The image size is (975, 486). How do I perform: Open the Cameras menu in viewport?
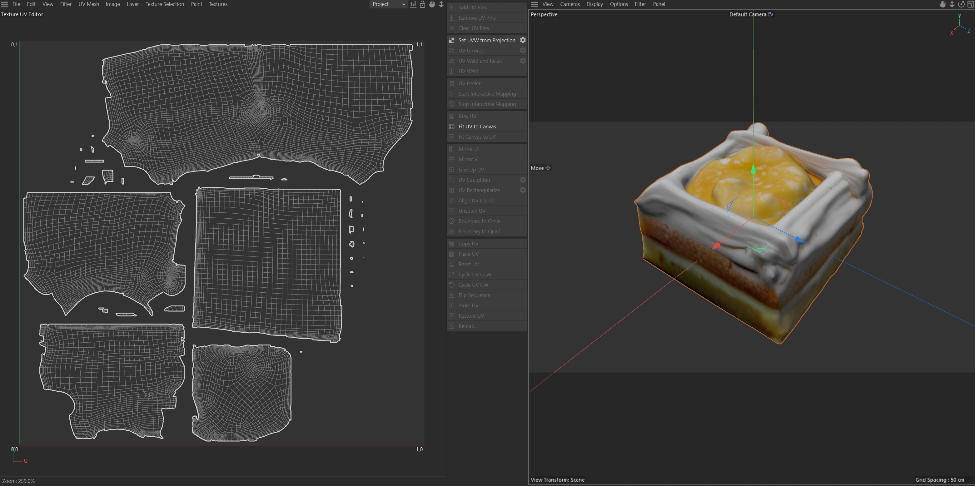pos(570,4)
